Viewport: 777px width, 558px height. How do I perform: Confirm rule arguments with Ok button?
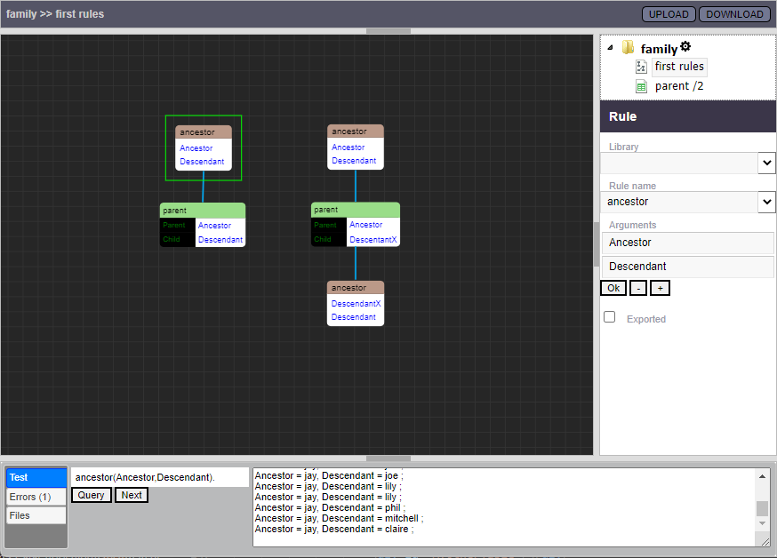point(613,288)
